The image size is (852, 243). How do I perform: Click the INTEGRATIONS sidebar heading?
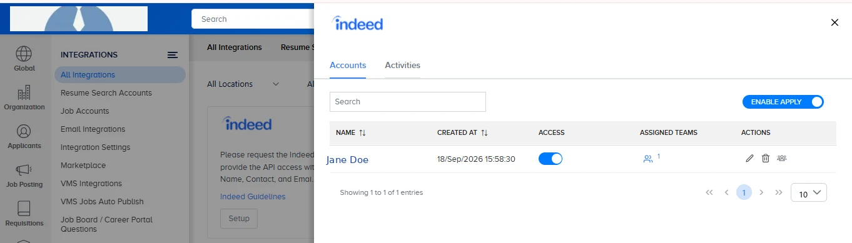point(89,55)
